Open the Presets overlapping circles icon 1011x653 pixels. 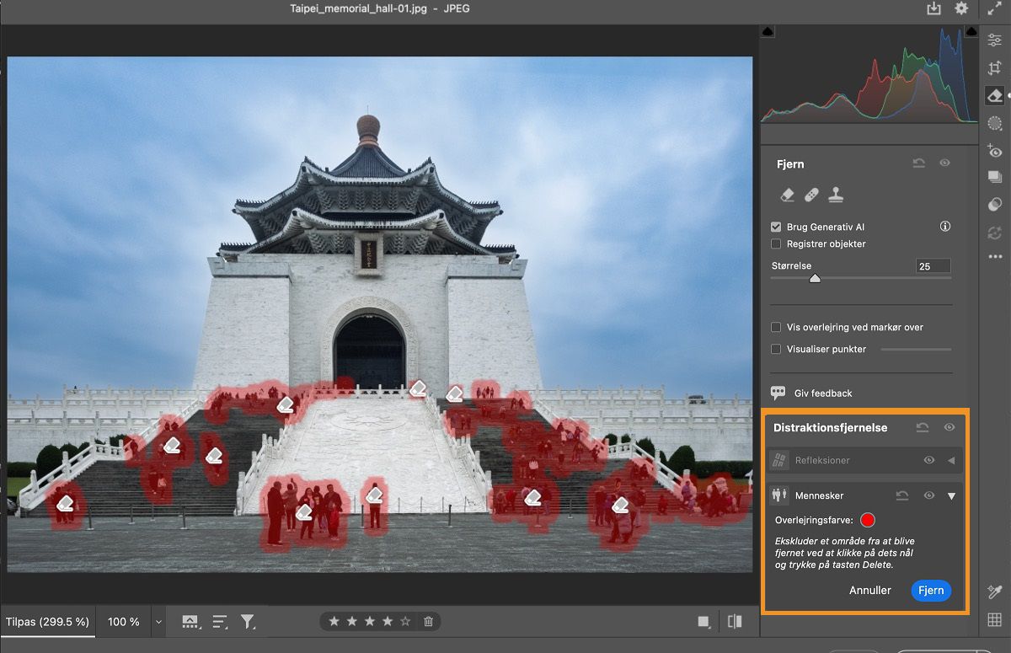(995, 204)
